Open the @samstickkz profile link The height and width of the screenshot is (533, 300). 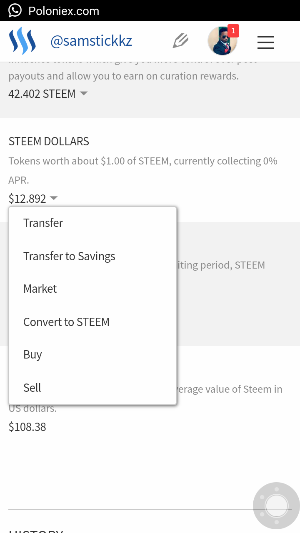coord(91,41)
